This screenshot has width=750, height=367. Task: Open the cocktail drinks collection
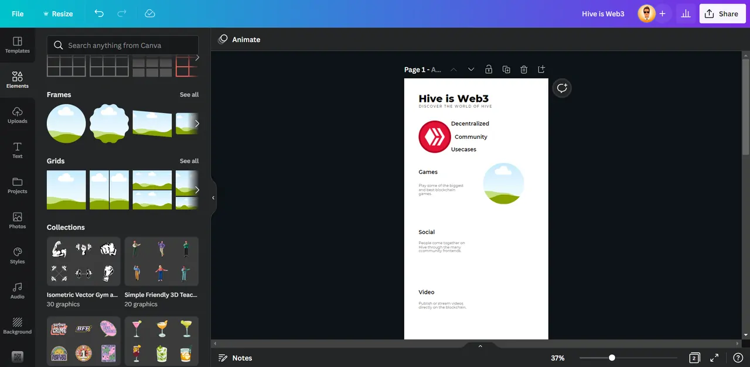(162, 341)
